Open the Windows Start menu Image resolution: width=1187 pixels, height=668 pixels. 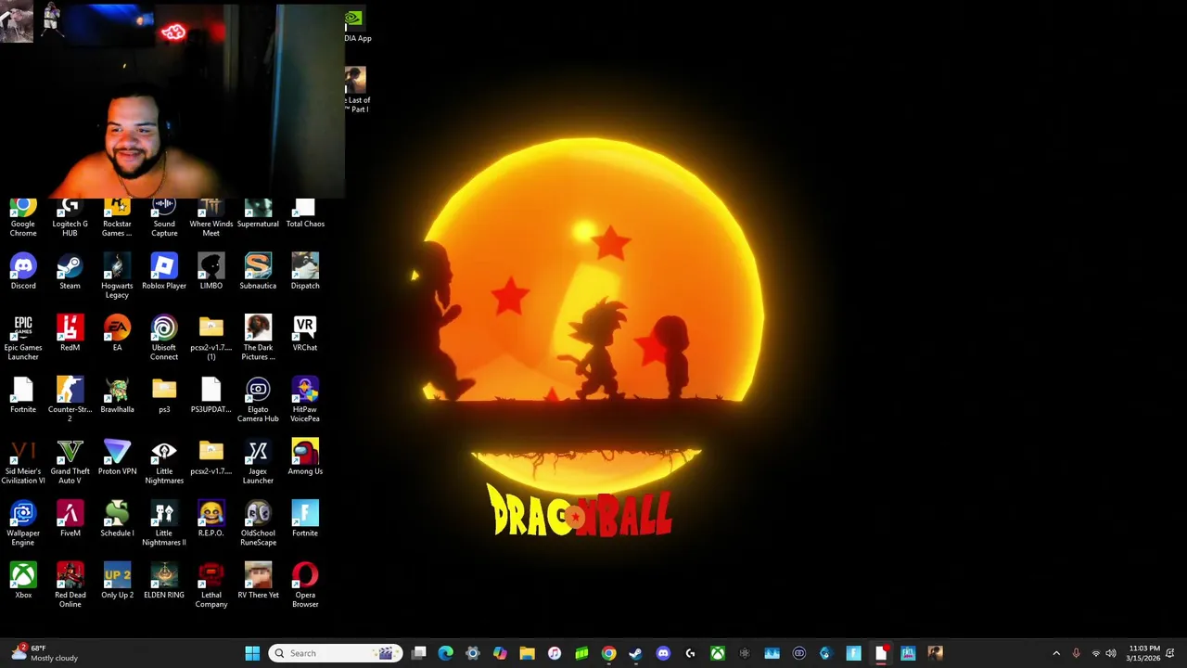252,653
